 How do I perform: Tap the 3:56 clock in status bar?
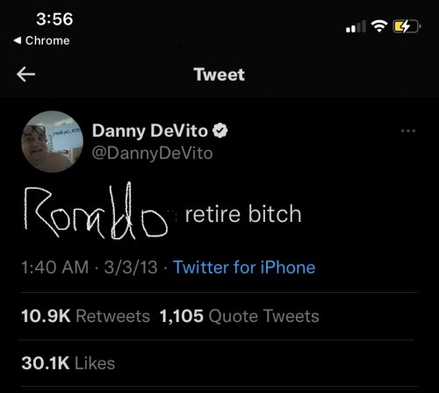coord(54,19)
